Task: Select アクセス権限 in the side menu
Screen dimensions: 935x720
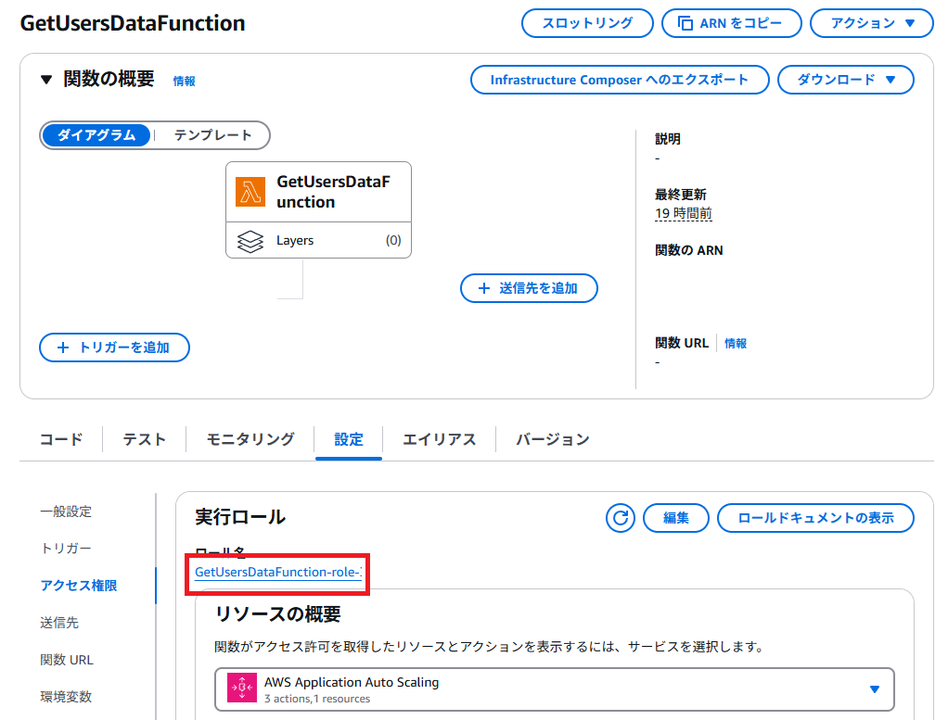Action: [78, 586]
